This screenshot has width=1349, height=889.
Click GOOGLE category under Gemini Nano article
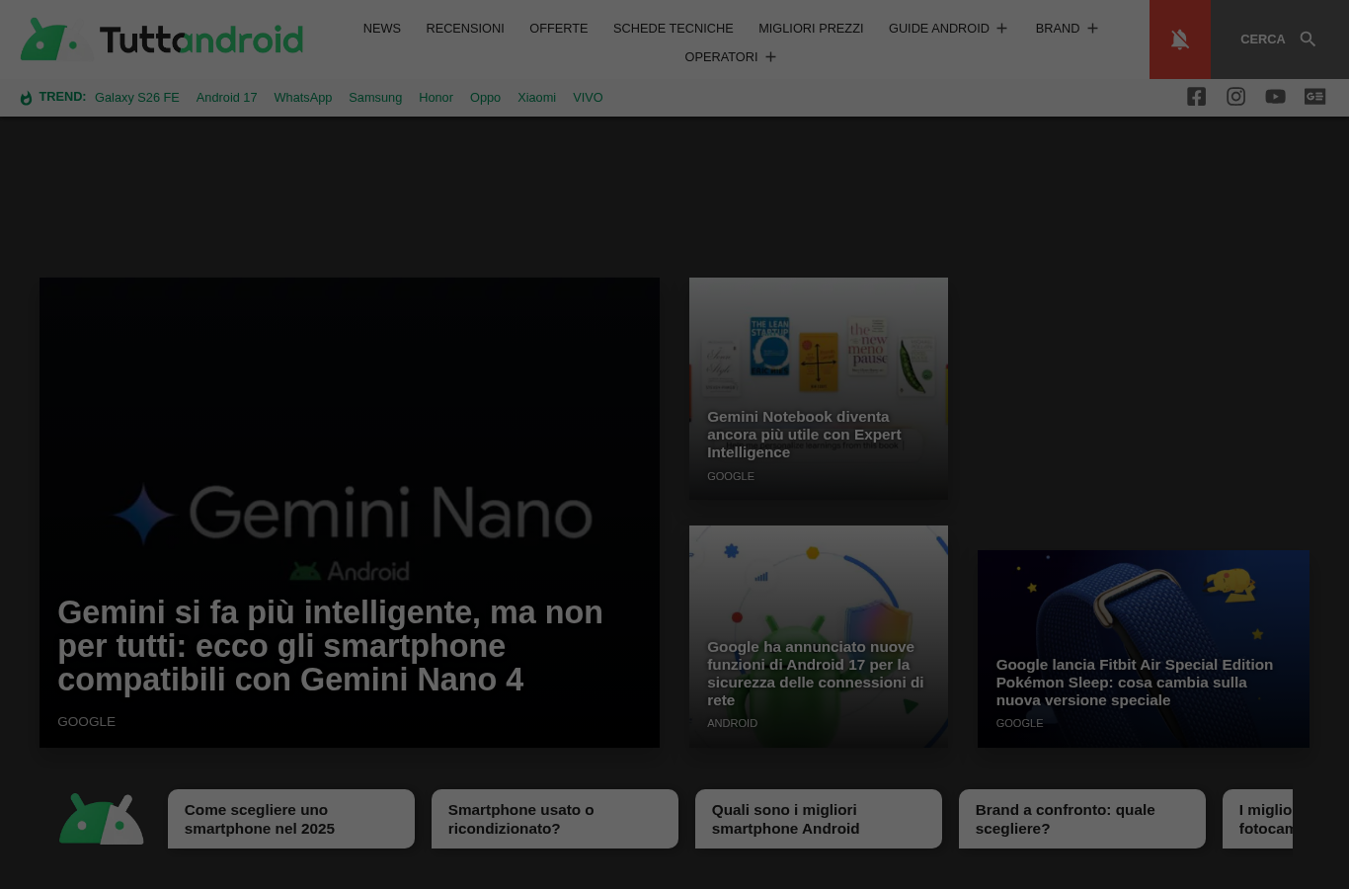pyautogui.click(x=86, y=722)
